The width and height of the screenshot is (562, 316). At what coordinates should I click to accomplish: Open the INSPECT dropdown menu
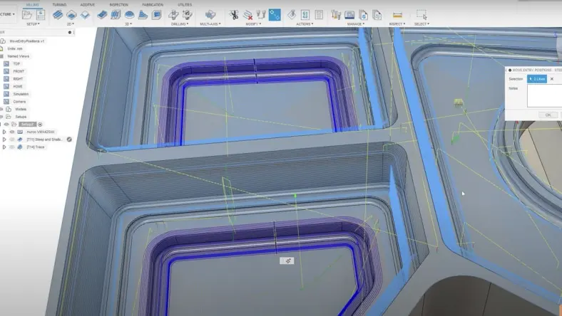click(397, 24)
